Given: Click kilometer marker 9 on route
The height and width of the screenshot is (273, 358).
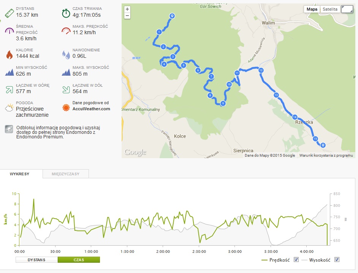Looking at the screenshot, I should 223,103.
